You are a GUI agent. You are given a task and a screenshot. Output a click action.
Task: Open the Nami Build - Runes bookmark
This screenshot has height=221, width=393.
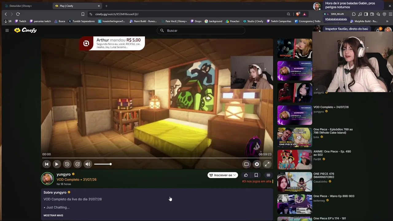[x=143, y=21]
